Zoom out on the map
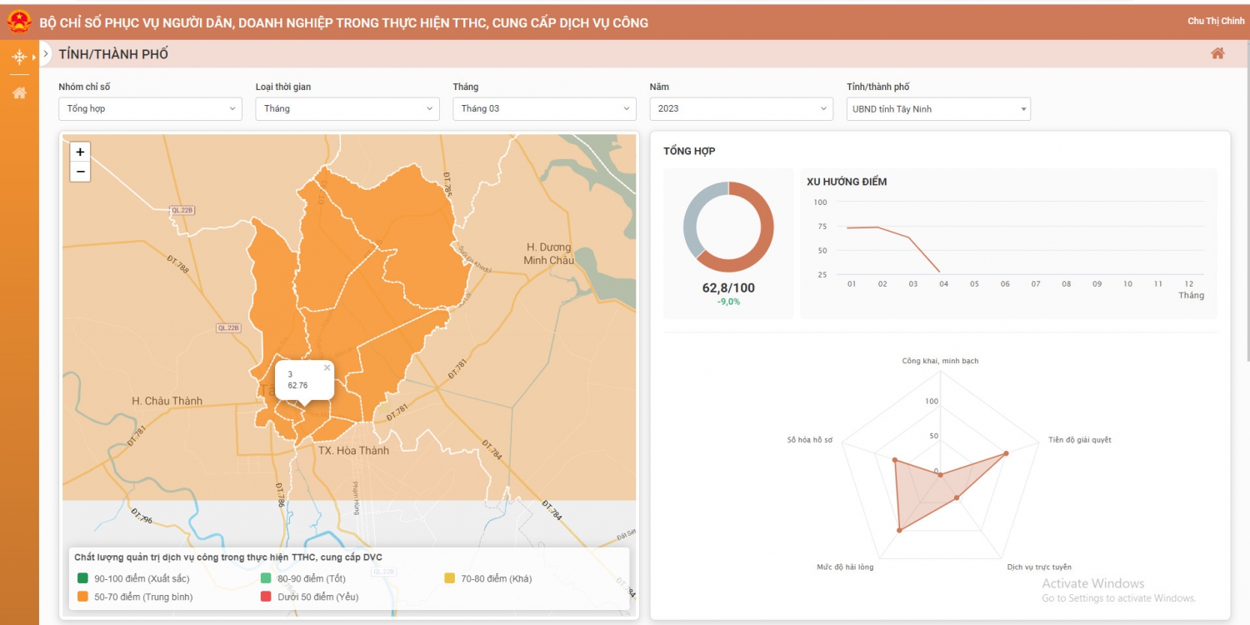This screenshot has width=1250, height=625. pos(80,172)
